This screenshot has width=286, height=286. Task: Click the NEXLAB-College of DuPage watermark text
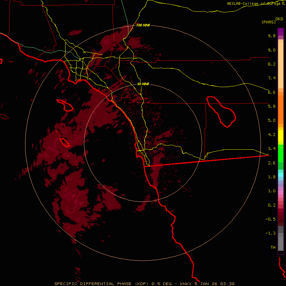click(x=256, y=3)
